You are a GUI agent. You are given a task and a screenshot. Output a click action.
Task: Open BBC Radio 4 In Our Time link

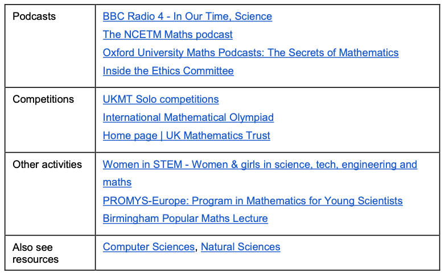click(x=187, y=16)
